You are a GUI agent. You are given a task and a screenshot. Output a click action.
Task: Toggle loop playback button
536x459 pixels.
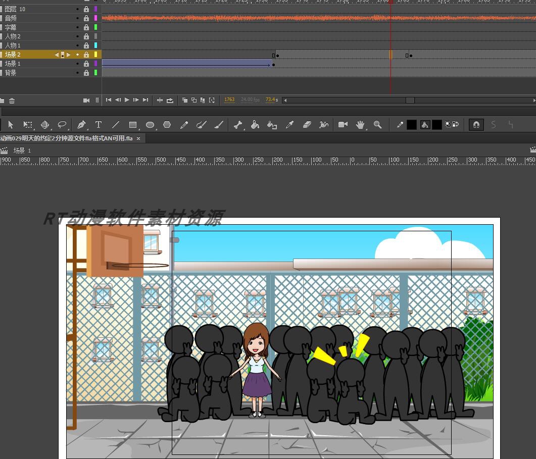pos(170,100)
